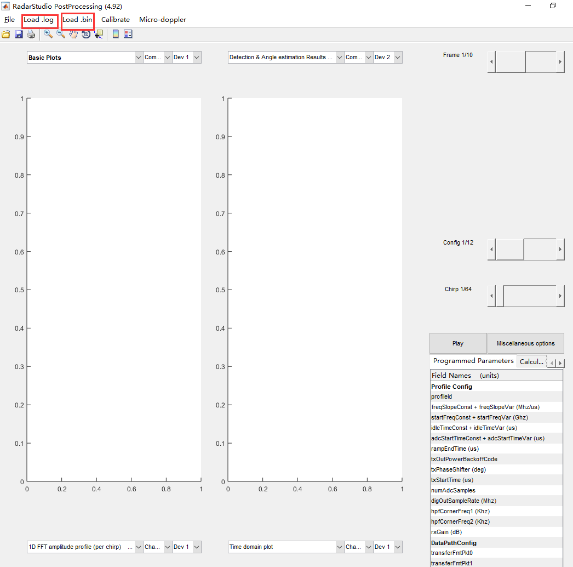Click Chirp slider right arrow

[560, 296]
